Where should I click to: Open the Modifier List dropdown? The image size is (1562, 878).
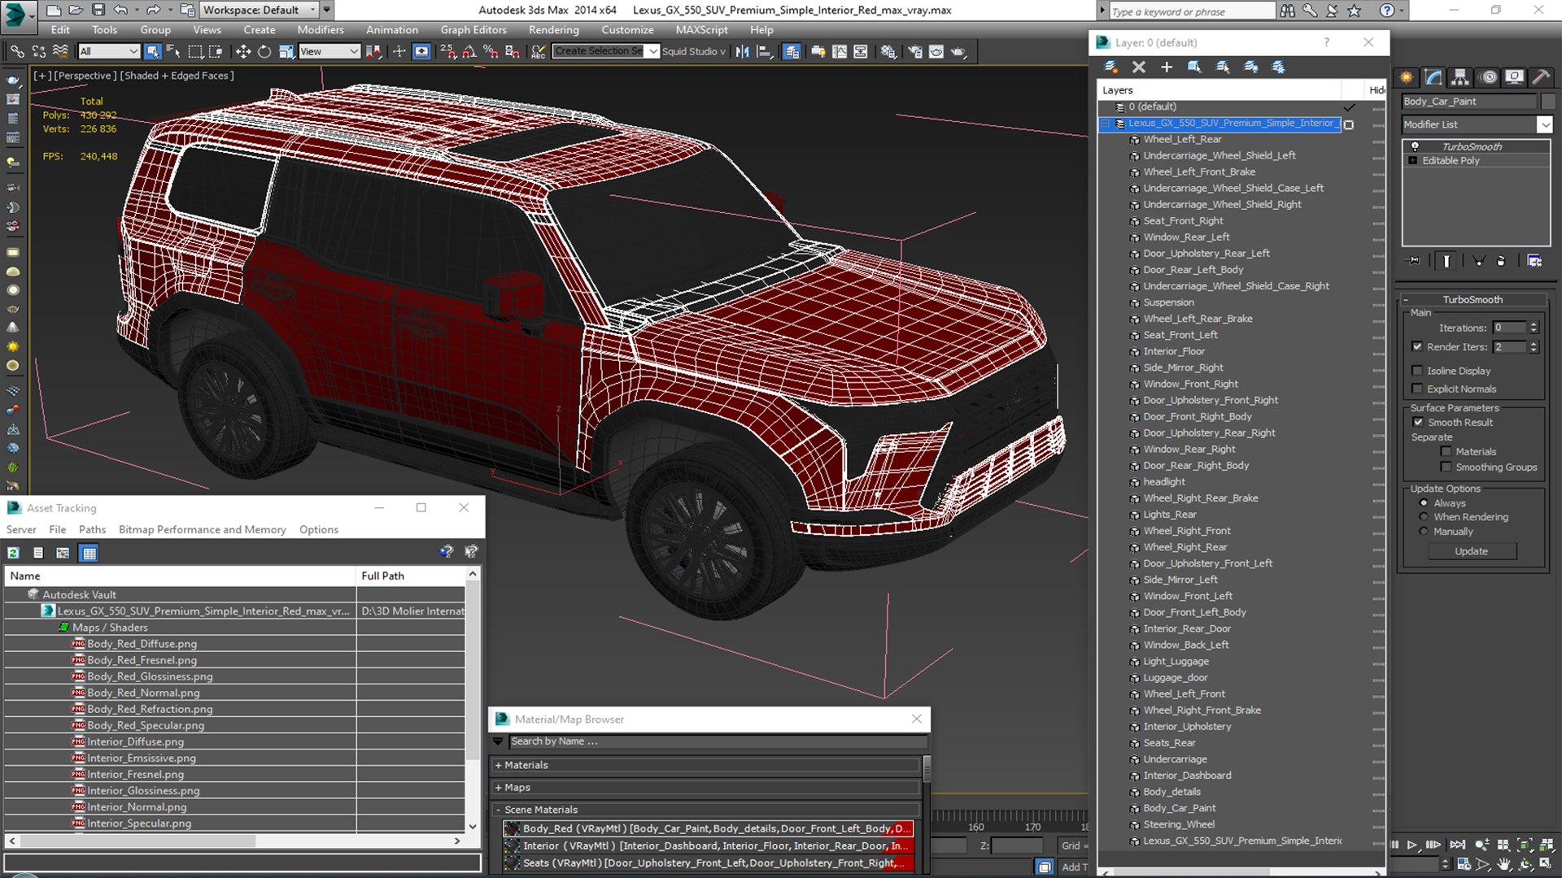pos(1544,124)
